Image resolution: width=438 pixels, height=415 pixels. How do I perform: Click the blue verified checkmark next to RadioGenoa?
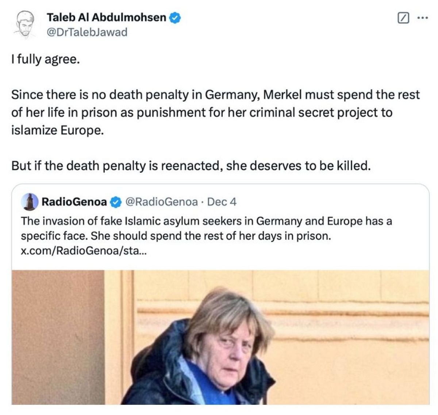pyautogui.click(x=115, y=201)
